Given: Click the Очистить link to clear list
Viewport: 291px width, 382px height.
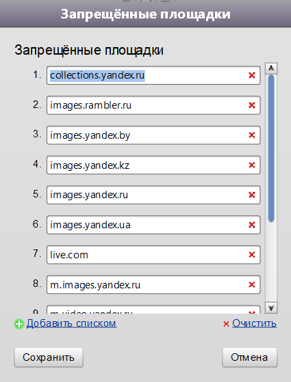Looking at the screenshot, I should pos(254,323).
